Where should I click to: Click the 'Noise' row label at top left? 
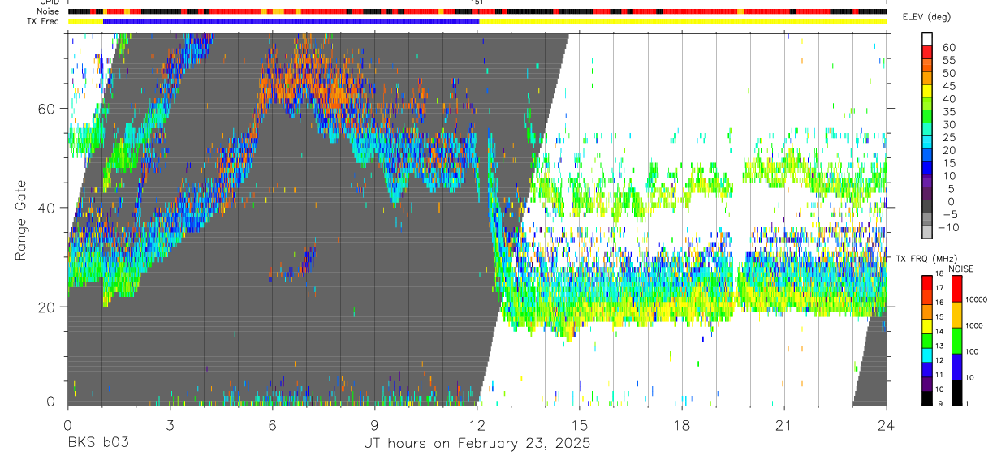tap(49, 11)
